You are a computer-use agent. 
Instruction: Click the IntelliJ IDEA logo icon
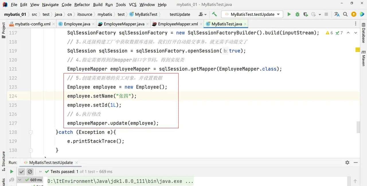click(5, 5)
